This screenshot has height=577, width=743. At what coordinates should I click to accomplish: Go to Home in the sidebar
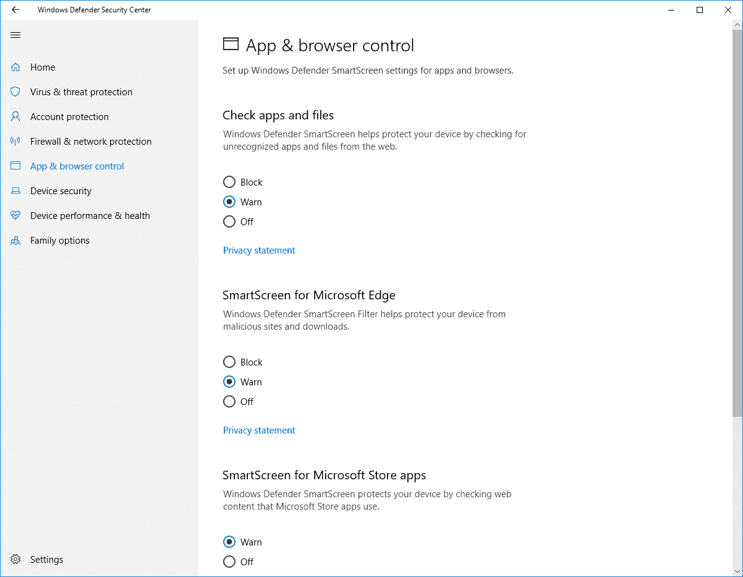point(43,67)
